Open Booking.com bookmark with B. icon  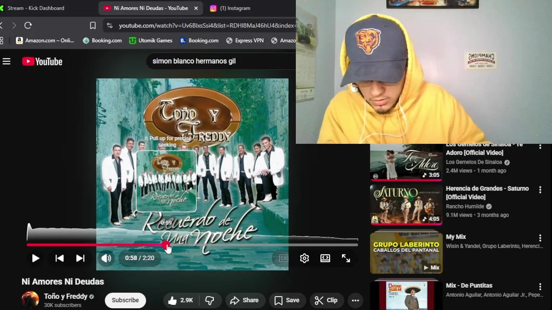coord(199,40)
